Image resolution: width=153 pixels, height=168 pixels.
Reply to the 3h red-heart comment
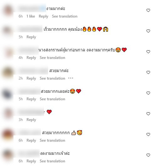click(x=31, y=120)
